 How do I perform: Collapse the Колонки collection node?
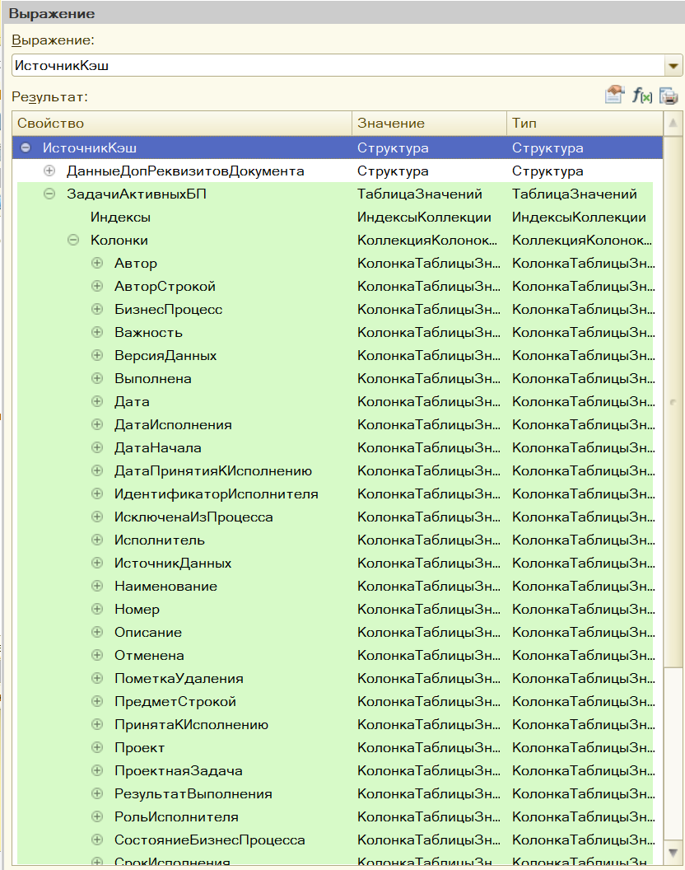click(73, 241)
